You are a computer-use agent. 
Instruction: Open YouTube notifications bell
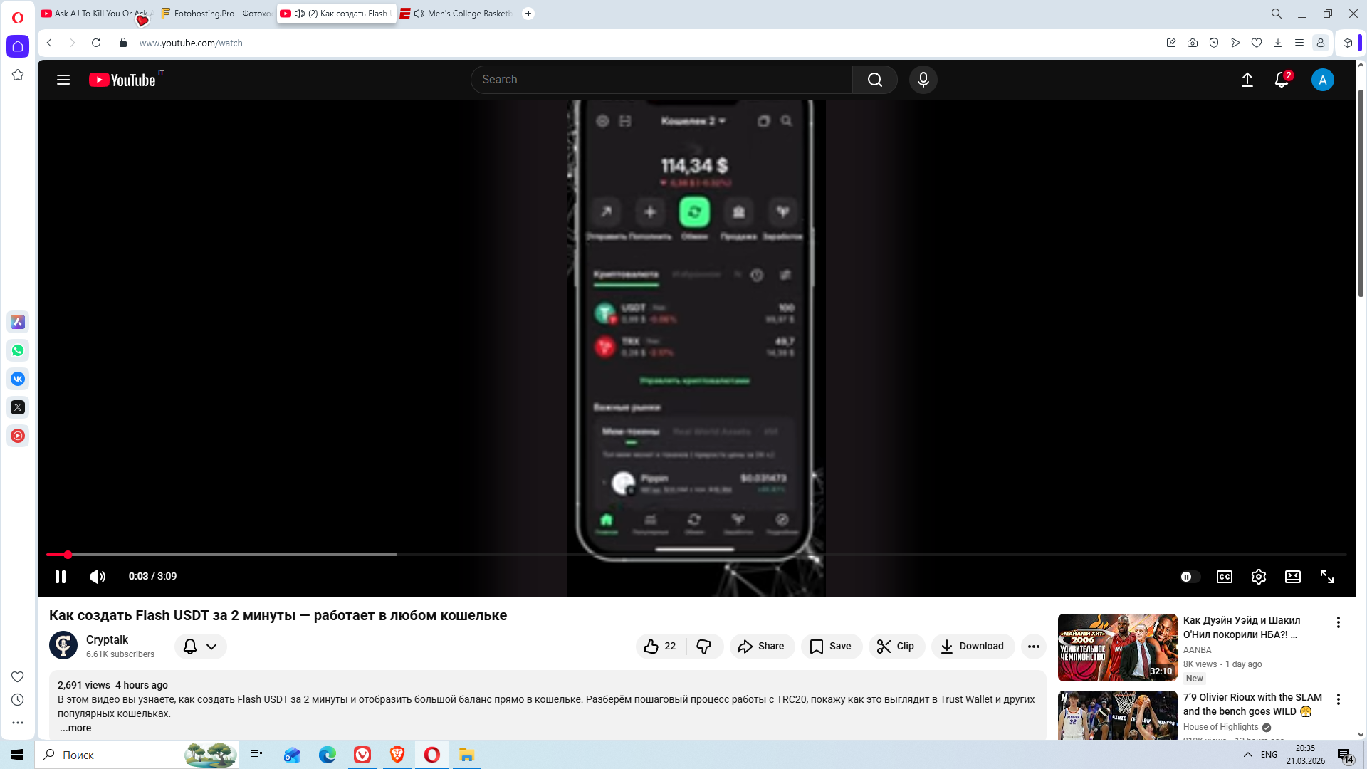pyautogui.click(x=1282, y=80)
